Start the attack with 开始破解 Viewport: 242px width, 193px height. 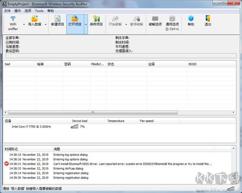[x=115, y=21]
